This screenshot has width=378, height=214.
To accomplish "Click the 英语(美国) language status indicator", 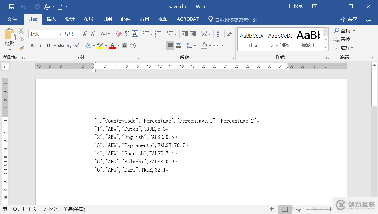I will coord(74,209).
